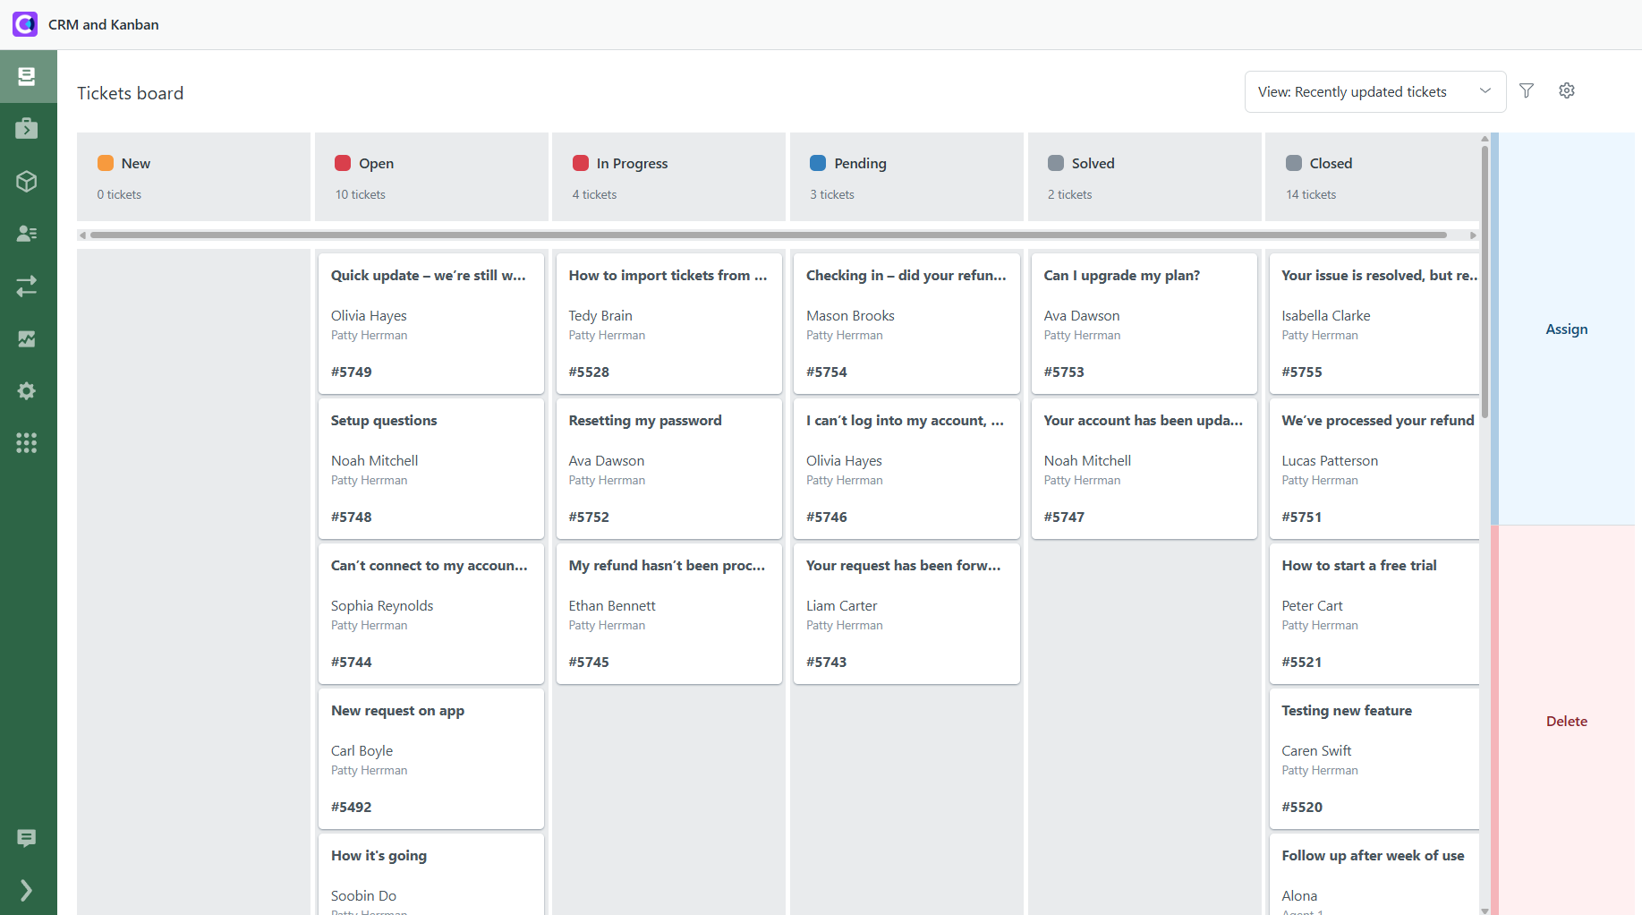This screenshot has height=915, width=1642.
Task: Click the Assign drop zone
Action: click(1566, 329)
